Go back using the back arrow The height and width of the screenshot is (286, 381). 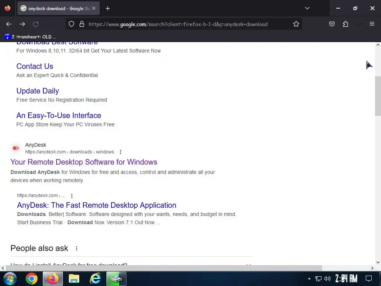9,24
